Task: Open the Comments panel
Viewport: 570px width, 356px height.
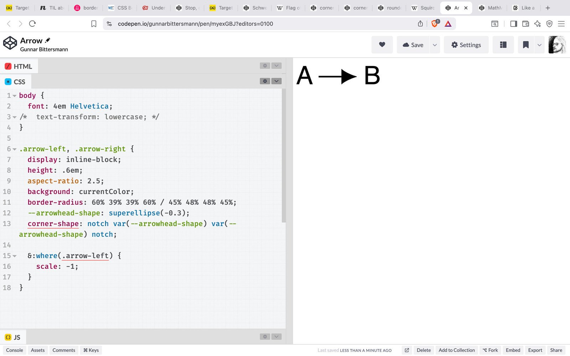Action: pos(64,350)
